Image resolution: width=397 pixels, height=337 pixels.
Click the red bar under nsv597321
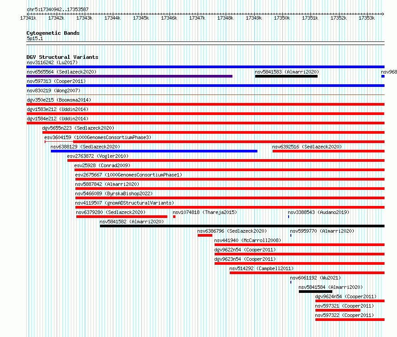coord(338,310)
